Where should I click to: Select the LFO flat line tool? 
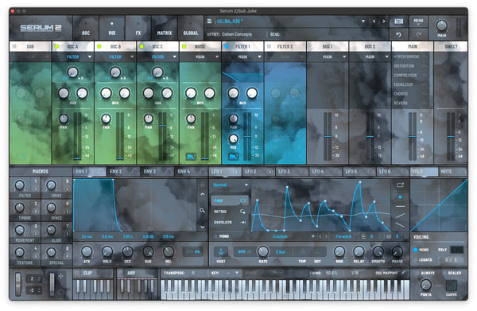point(400,206)
